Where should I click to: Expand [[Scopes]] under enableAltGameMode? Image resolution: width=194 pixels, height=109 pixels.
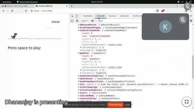(x=81, y=50)
